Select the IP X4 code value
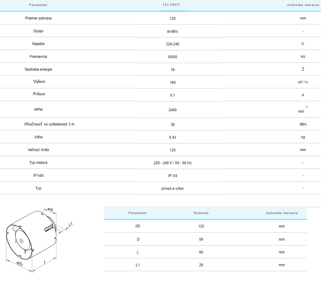321x283 pixels. (173, 176)
